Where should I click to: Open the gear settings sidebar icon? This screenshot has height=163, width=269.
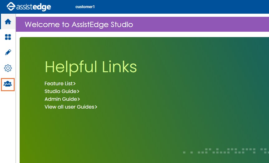pyautogui.click(x=8, y=68)
